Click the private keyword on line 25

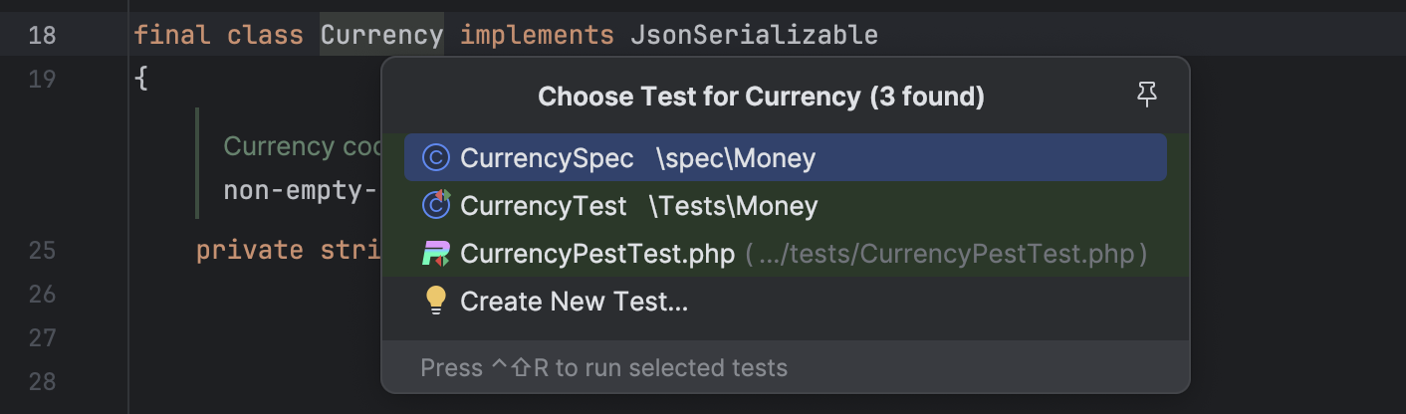pyautogui.click(x=249, y=249)
